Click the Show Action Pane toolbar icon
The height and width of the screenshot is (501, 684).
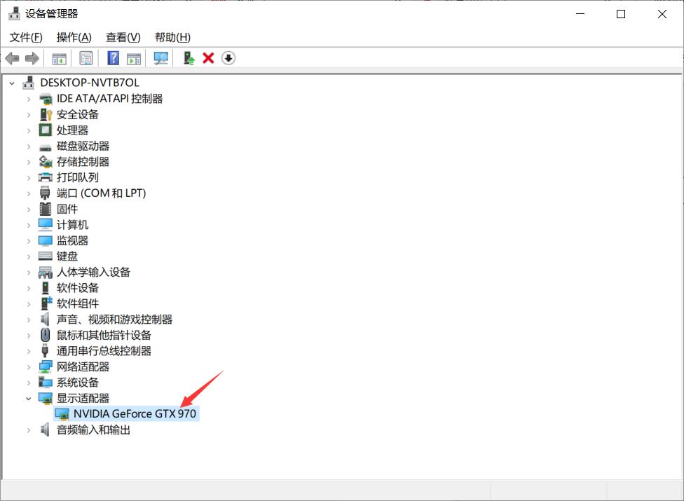pos(133,58)
